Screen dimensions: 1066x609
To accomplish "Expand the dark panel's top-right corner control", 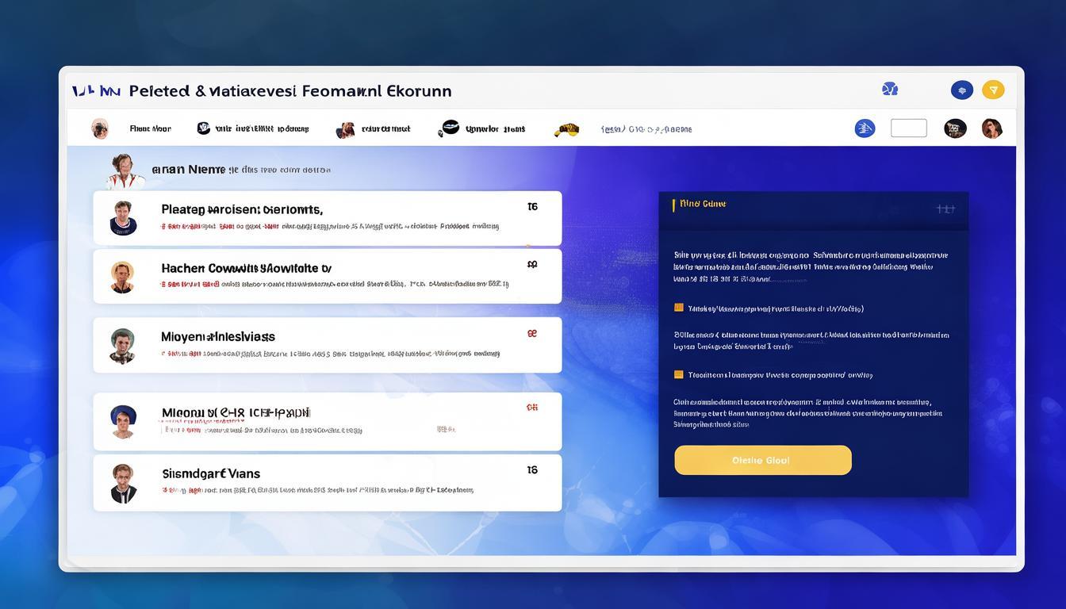I will [945, 209].
